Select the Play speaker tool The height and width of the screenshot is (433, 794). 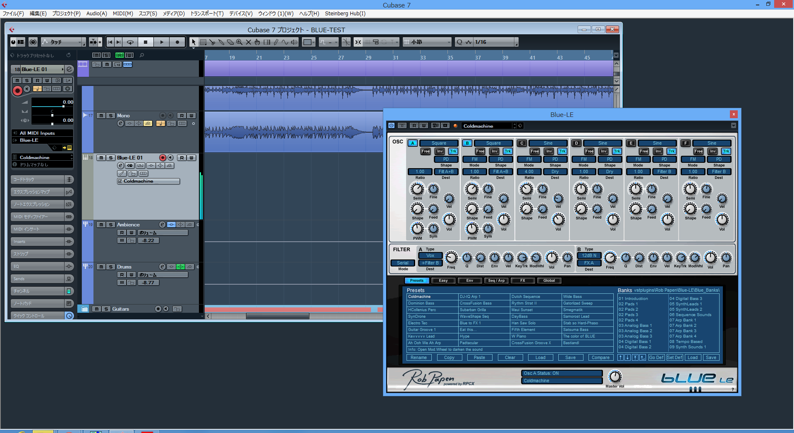[x=294, y=42]
